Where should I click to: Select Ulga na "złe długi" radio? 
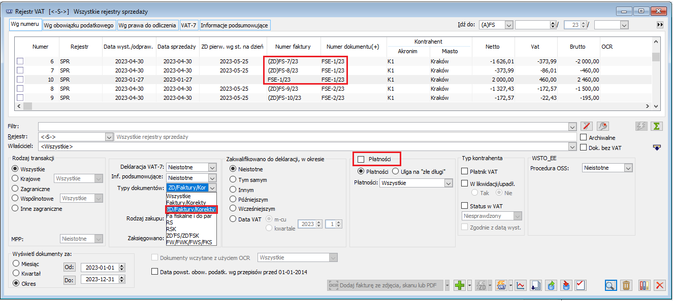tap(396, 171)
